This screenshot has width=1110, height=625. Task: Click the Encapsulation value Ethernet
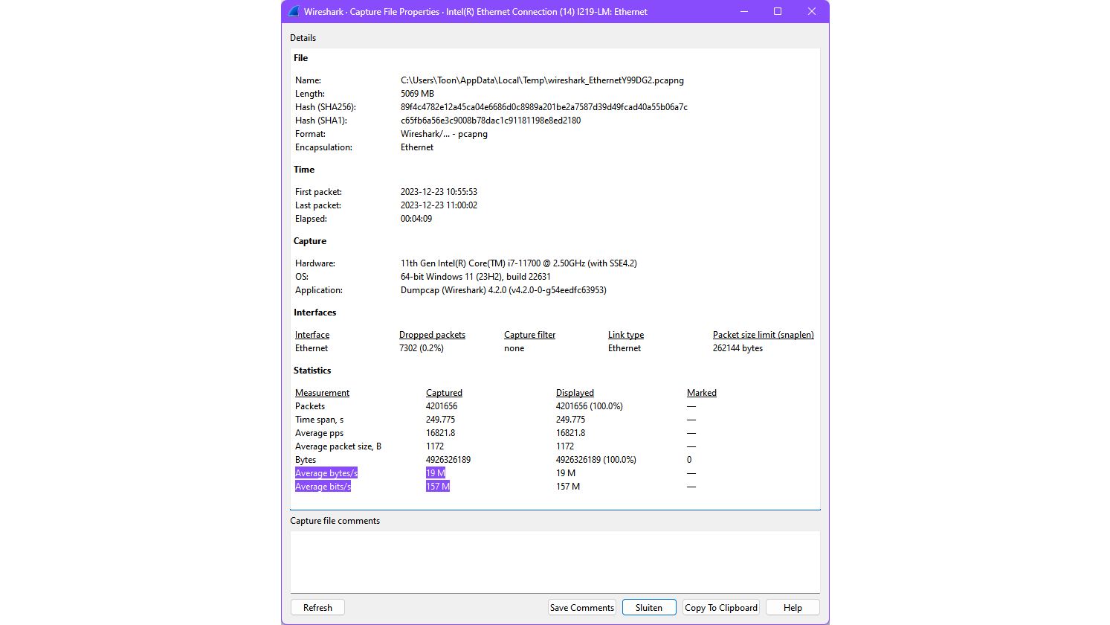pos(417,147)
